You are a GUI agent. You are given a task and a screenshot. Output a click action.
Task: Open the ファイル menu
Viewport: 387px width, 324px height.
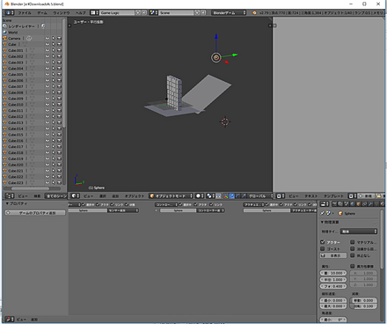point(25,13)
